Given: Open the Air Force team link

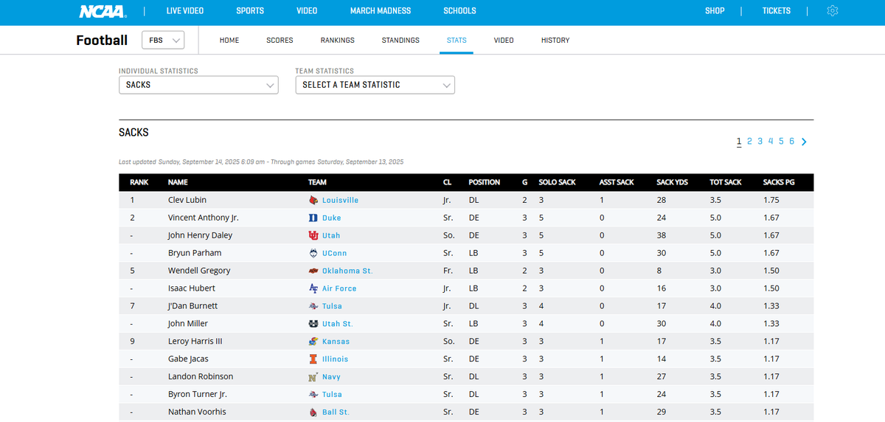Looking at the screenshot, I should [339, 288].
